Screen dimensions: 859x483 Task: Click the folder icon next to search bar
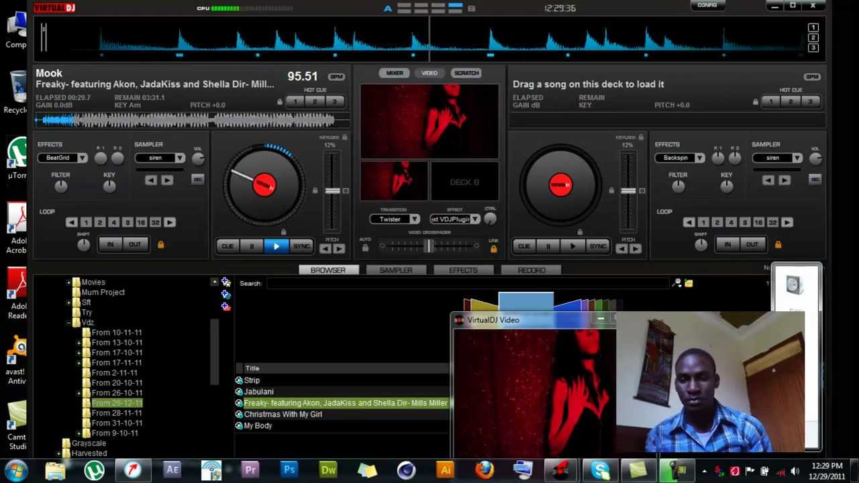pyautogui.click(x=689, y=283)
